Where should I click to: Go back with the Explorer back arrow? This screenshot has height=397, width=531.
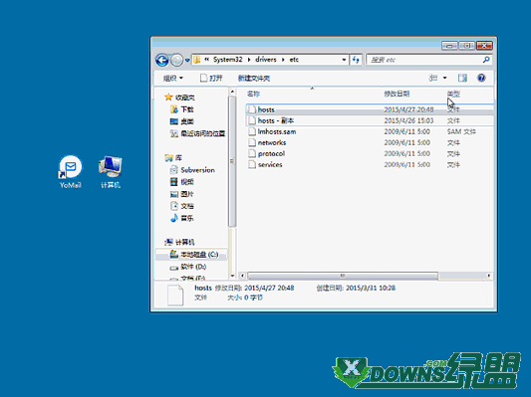[162, 60]
